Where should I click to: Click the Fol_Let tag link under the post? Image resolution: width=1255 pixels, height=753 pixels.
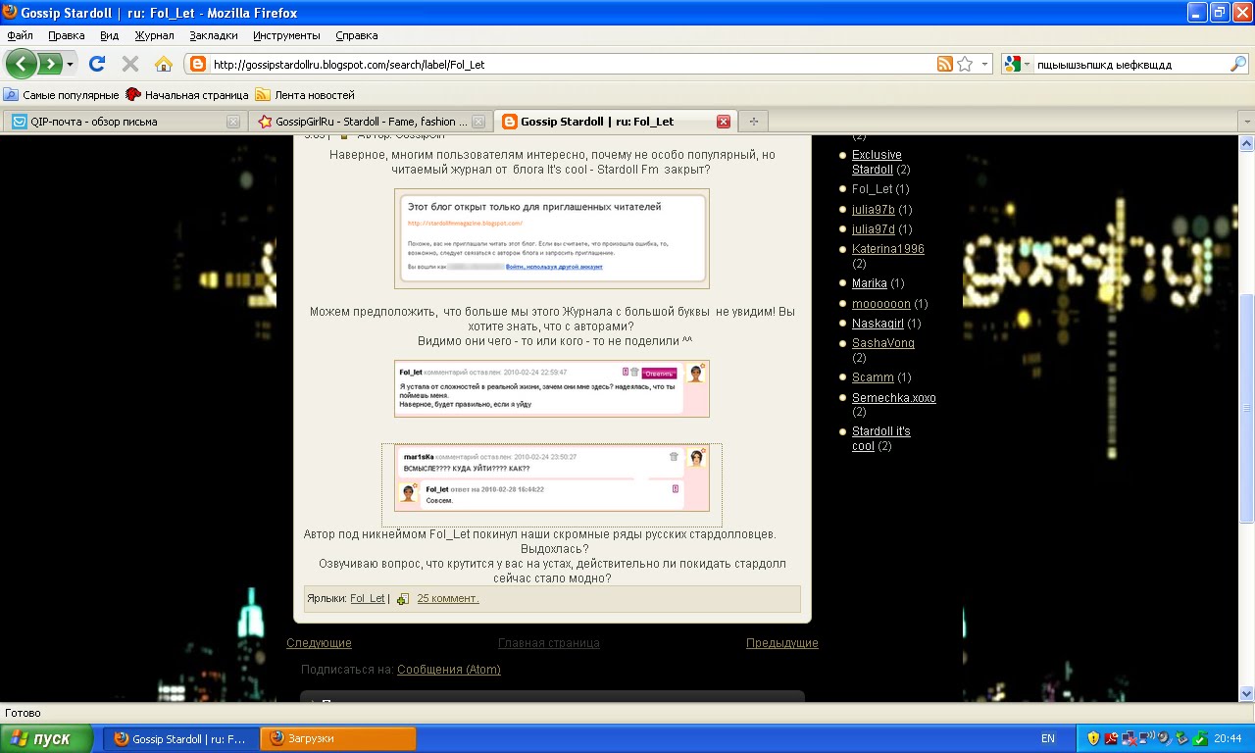click(x=368, y=598)
